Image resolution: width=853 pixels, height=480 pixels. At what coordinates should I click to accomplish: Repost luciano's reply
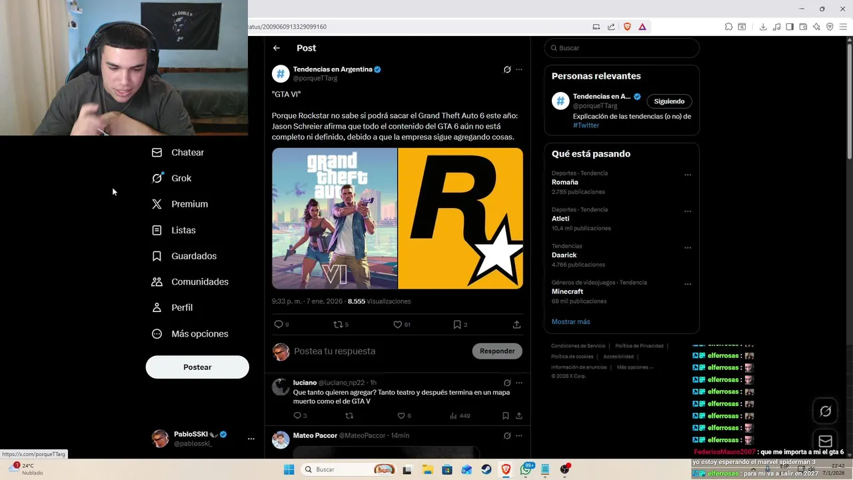(349, 416)
